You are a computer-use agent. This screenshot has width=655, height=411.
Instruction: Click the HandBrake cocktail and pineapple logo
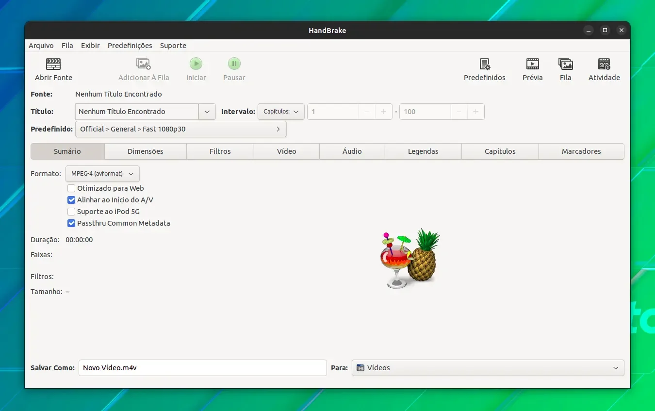point(410,259)
